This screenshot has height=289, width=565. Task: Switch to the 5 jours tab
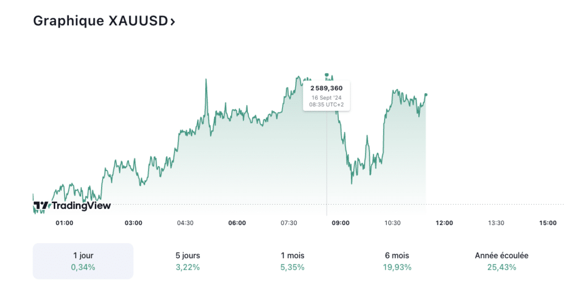pos(188,261)
